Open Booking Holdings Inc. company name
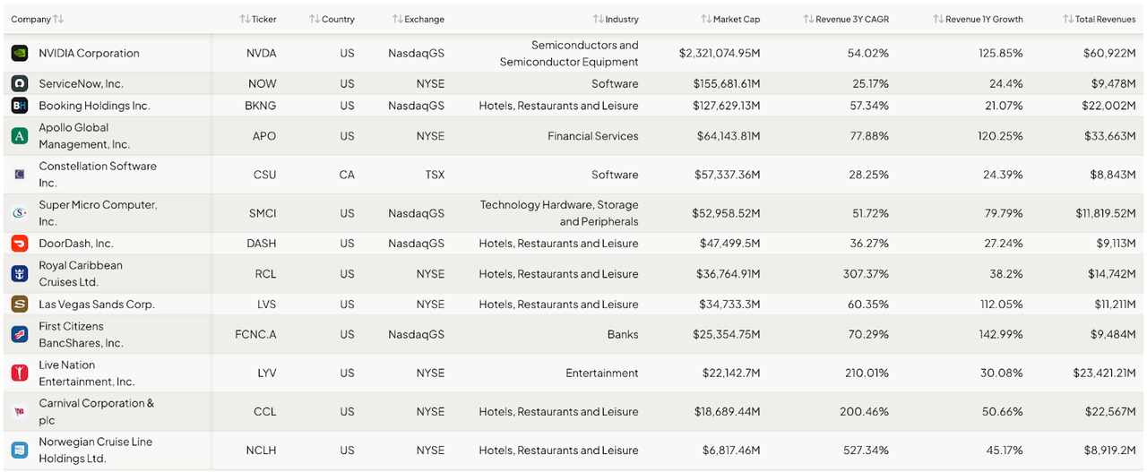 (x=94, y=106)
